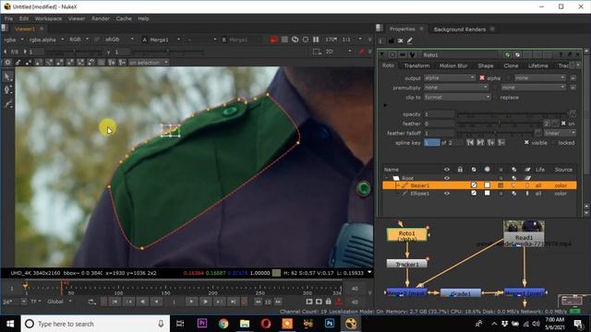Open the Photoshop taskbar icon
591x332 pixels.
[x=330, y=324]
